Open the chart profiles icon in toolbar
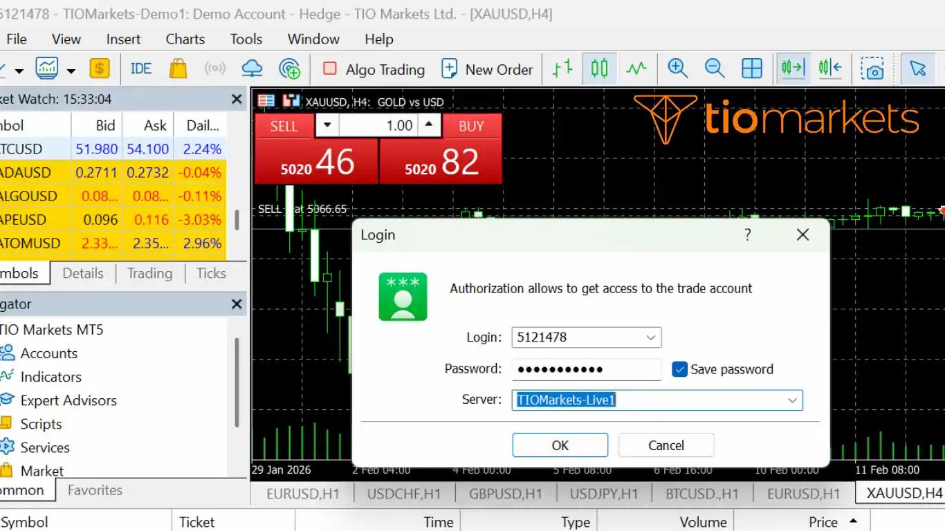Image resolution: width=945 pixels, height=531 pixels. point(47,68)
